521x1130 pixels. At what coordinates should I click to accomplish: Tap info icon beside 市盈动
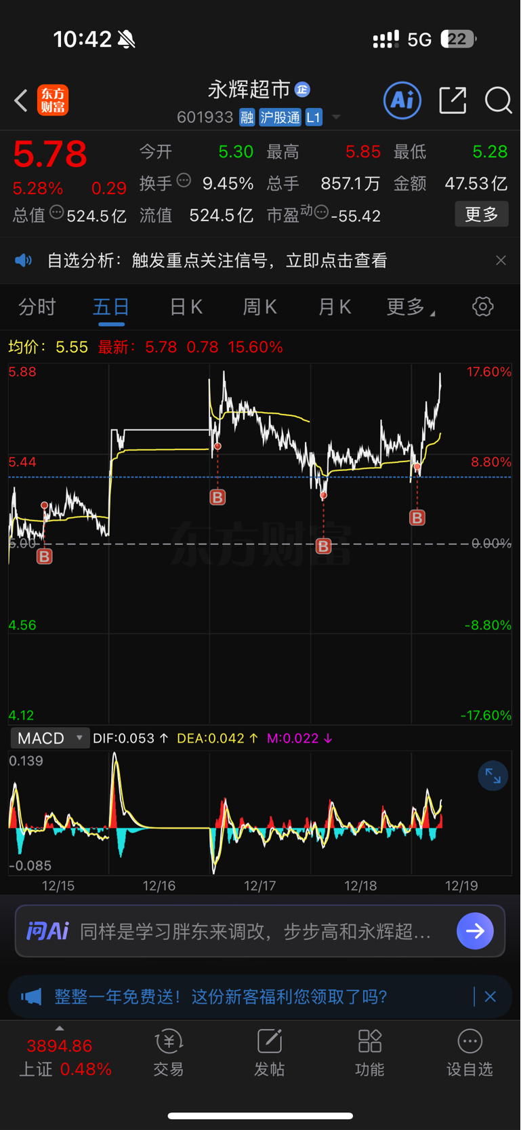click(321, 212)
